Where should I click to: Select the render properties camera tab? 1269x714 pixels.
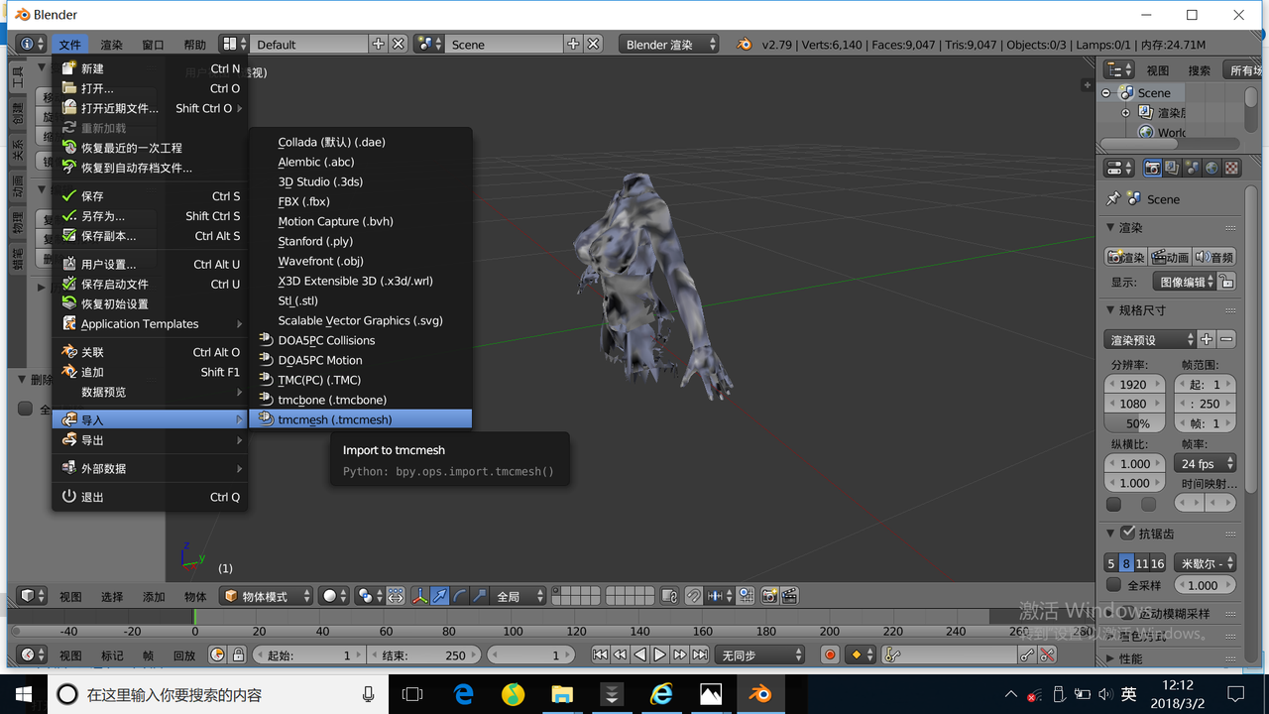click(x=1153, y=169)
